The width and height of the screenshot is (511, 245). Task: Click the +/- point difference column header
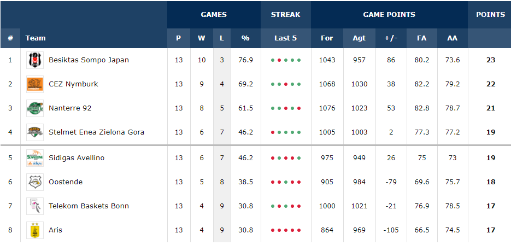[391, 38]
